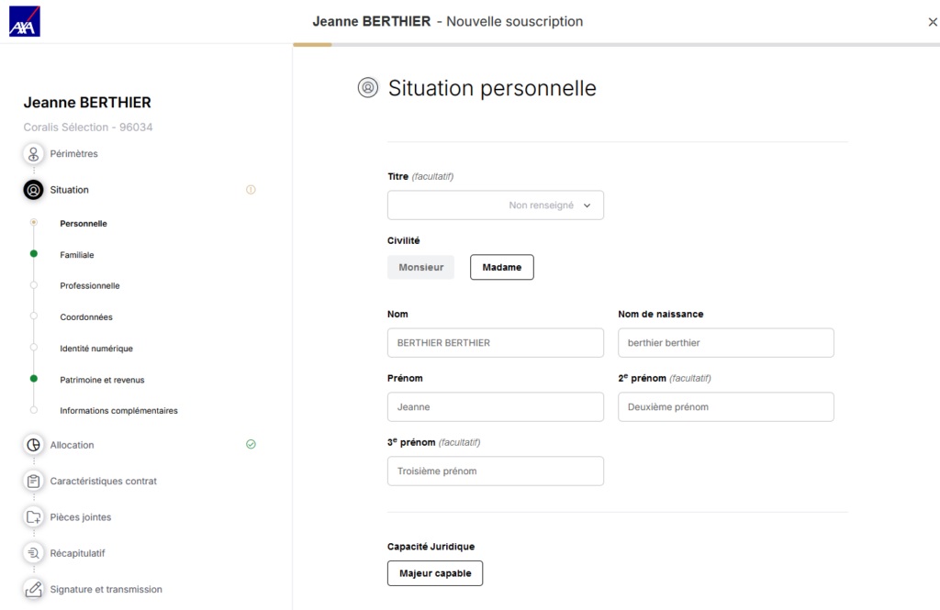Click the Nom de naissance field

point(725,343)
